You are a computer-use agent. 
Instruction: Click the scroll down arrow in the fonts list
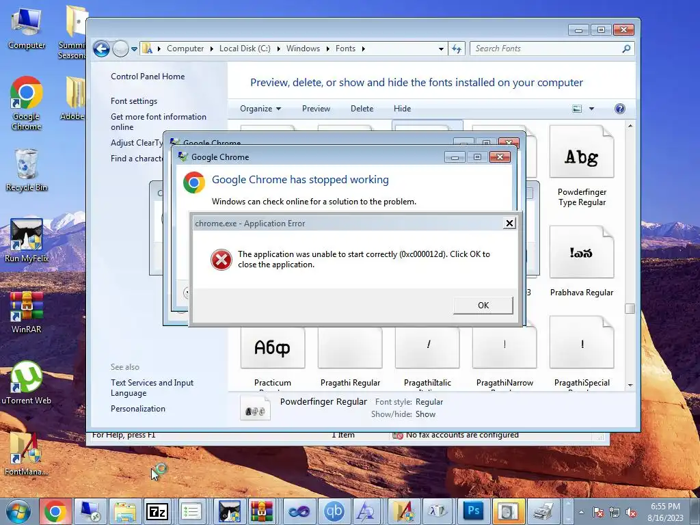click(x=630, y=385)
